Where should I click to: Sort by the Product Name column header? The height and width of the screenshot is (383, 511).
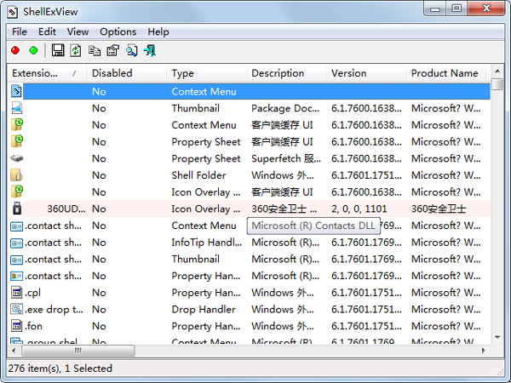(x=445, y=73)
